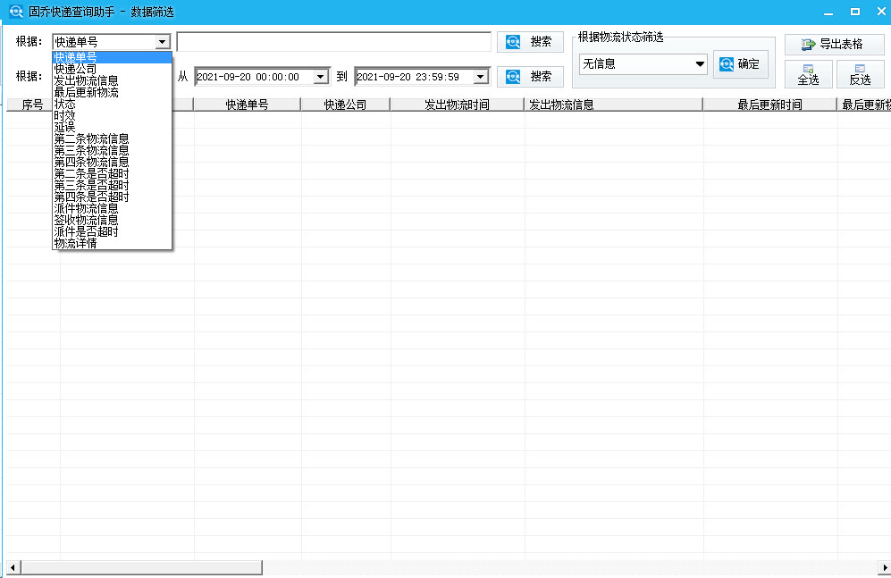
Task: Click 发出物流信息 column header
Action: click(614, 105)
